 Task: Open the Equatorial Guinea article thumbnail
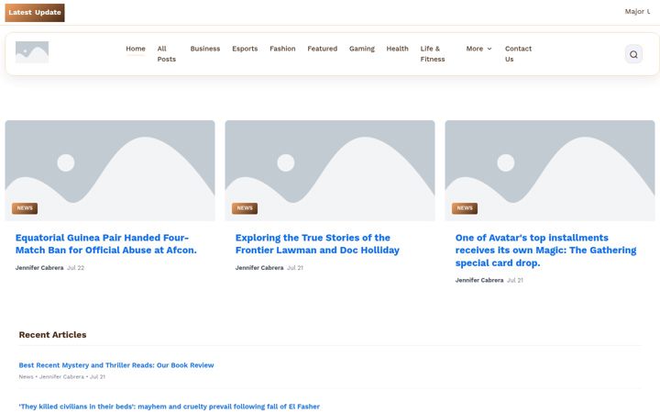tap(110, 171)
